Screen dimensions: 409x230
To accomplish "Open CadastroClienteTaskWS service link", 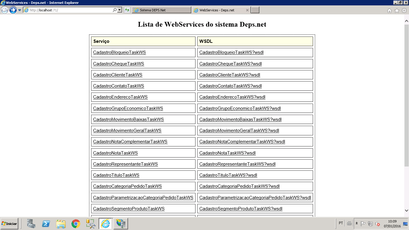I will click(x=118, y=75).
